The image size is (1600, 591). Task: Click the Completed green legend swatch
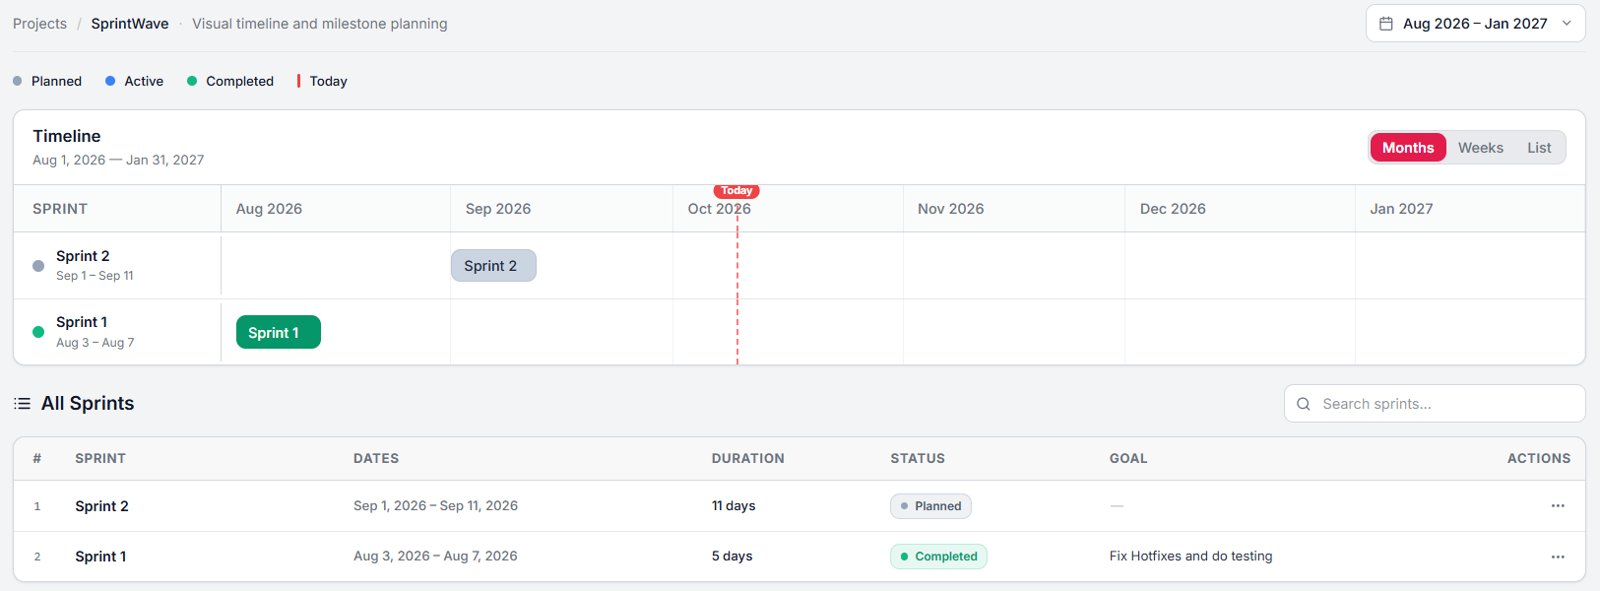192,81
